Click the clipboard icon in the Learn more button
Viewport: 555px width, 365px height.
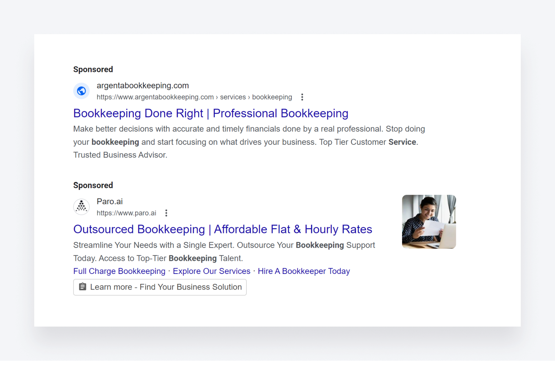point(82,287)
